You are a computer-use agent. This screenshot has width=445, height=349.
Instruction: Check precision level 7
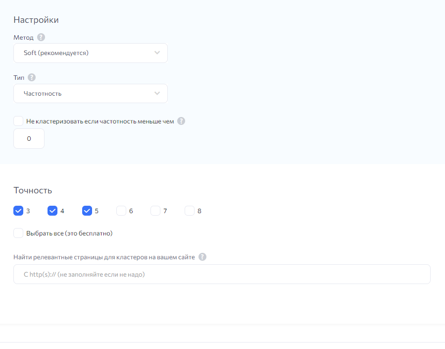[x=155, y=211]
